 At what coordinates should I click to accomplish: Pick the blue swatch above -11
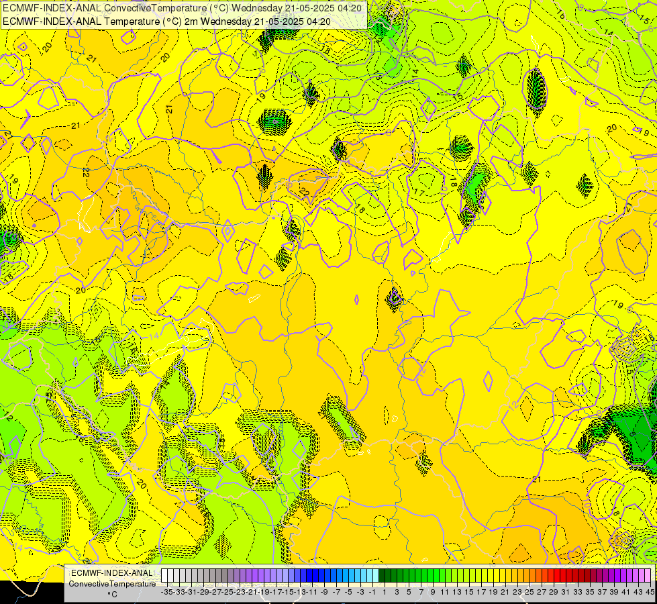point(309,576)
